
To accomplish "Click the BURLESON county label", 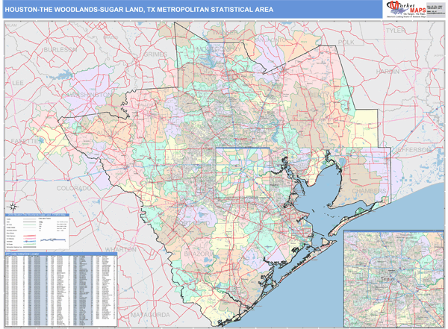I will (x=60, y=50).
